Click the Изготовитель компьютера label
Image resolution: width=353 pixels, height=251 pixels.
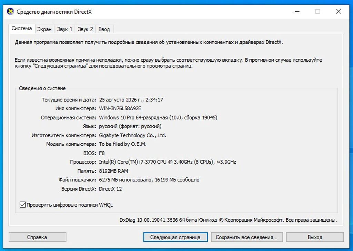(x=64, y=135)
